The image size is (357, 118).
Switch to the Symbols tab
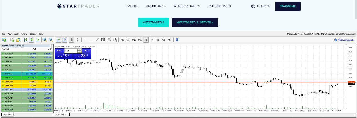[x=7, y=114]
